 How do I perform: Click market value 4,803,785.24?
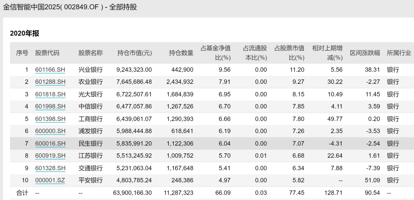tap(134, 180)
